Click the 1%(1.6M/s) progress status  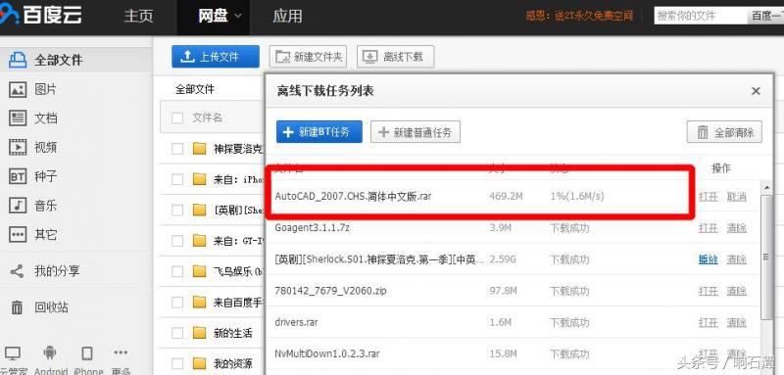click(x=577, y=196)
